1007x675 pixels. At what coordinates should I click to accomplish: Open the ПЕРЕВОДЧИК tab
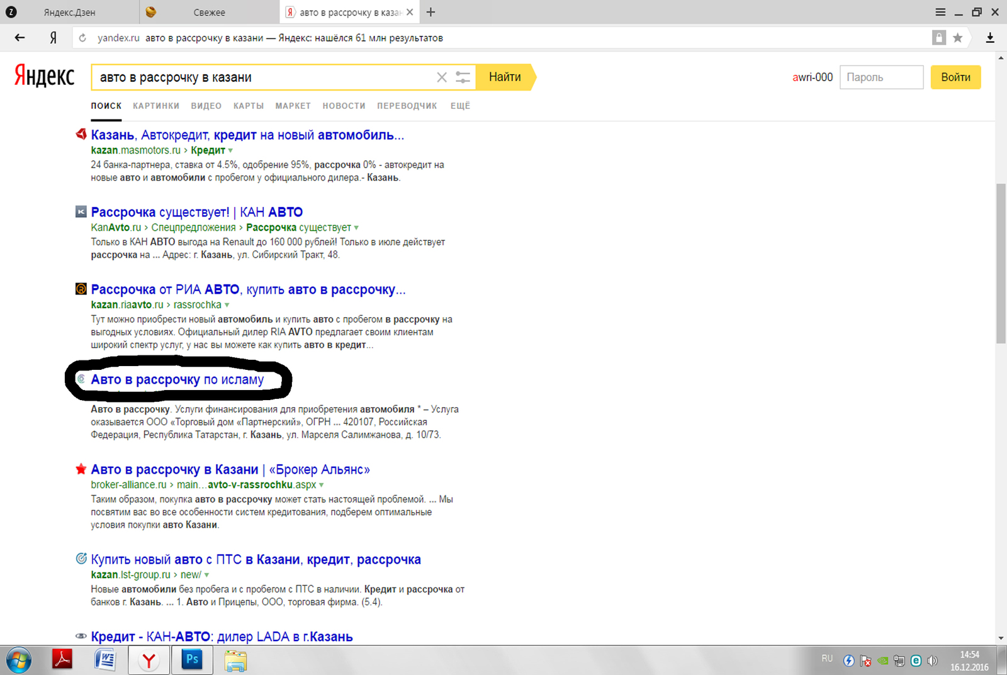click(x=407, y=106)
